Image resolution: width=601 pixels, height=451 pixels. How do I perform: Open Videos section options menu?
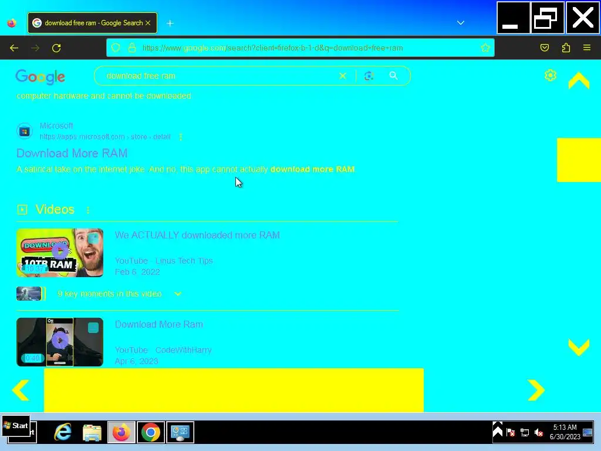88,210
